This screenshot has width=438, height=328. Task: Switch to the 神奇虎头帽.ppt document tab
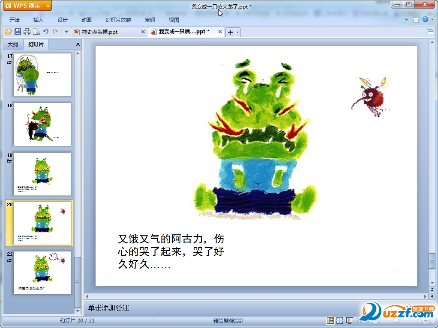point(100,32)
